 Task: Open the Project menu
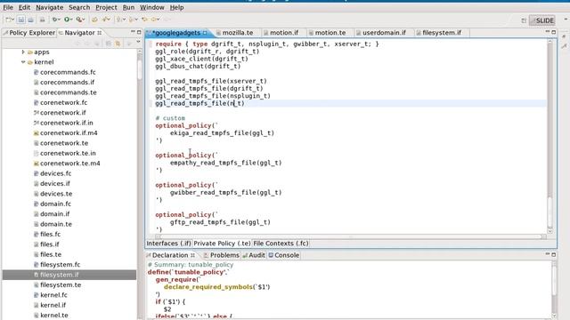pyautogui.click(x=106, y=7)
